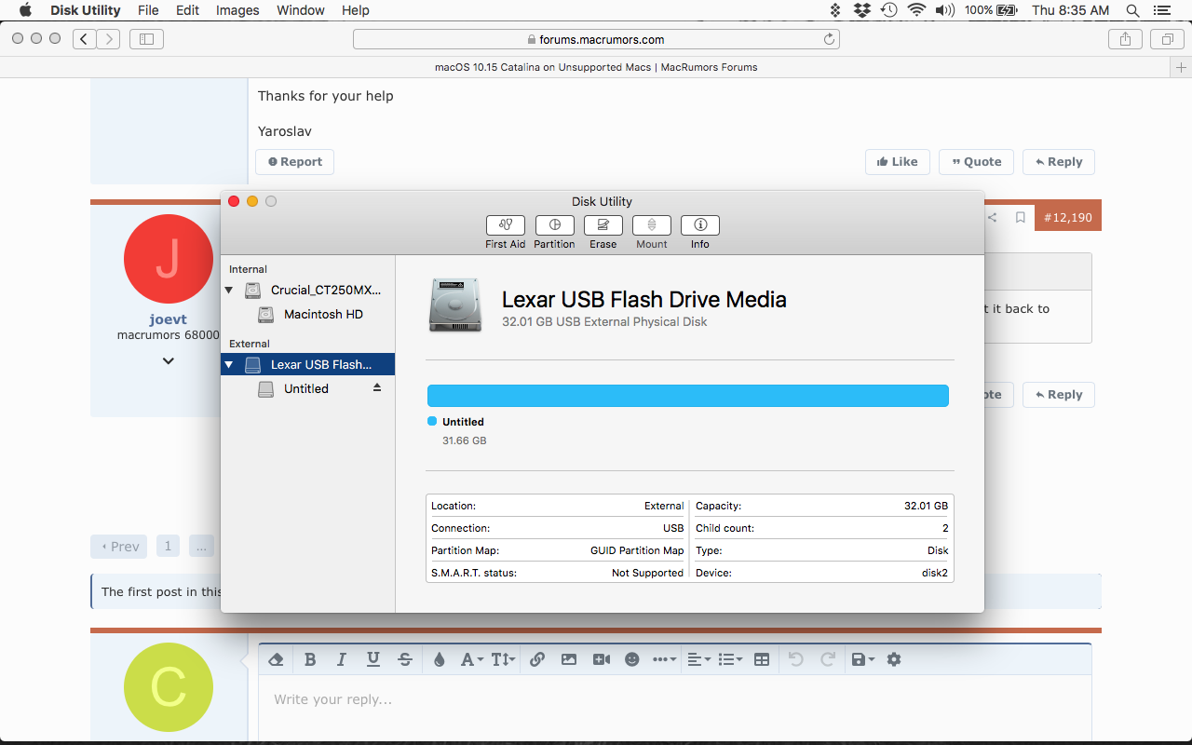Open the Edit menu

[x=188, y=10]
